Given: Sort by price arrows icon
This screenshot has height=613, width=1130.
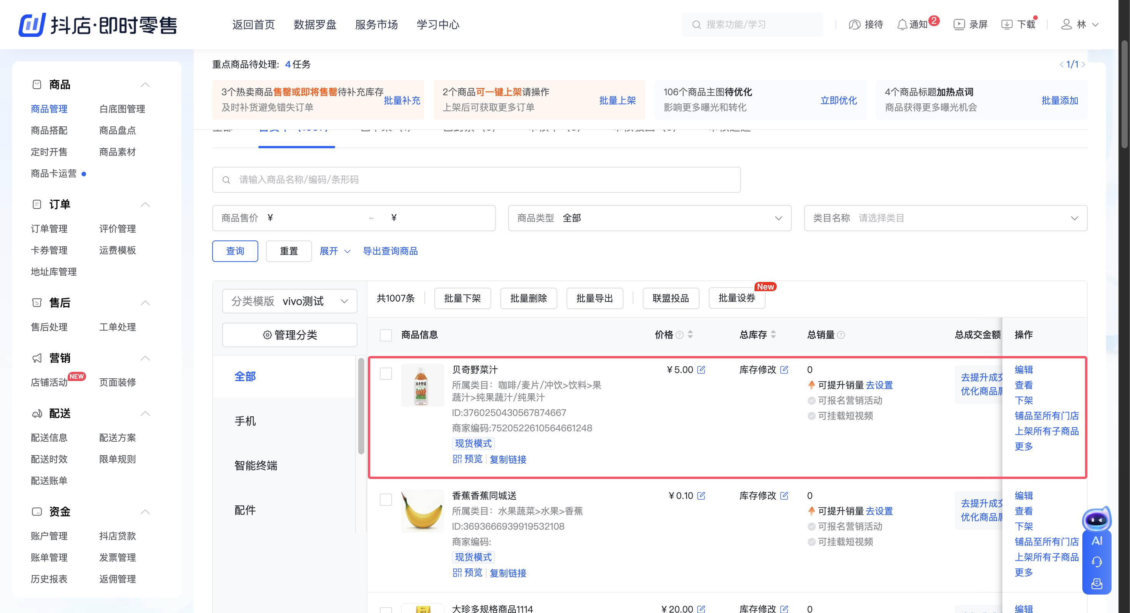Looking at the screenshot, I should pos(690,335).
